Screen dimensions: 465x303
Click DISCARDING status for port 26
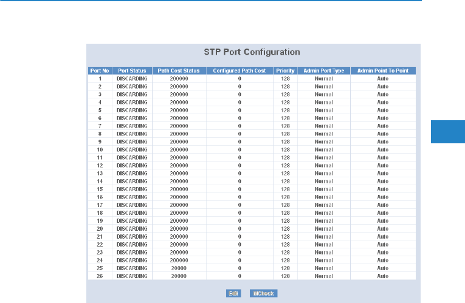pyautogui.click(x=132, y=276)
